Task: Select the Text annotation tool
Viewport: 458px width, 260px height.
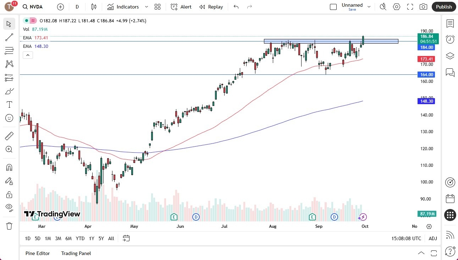Action: click(9, 104)
